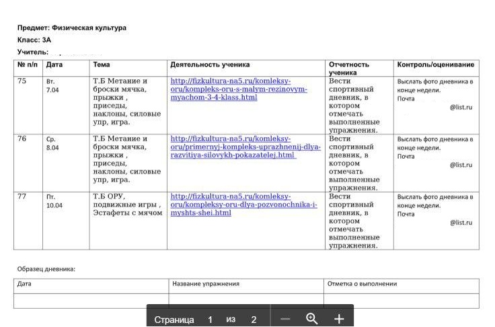This screenshot has height=327, width=495.
Task: Click the magnifier zoom reset icon
Action: pos(311,319)
